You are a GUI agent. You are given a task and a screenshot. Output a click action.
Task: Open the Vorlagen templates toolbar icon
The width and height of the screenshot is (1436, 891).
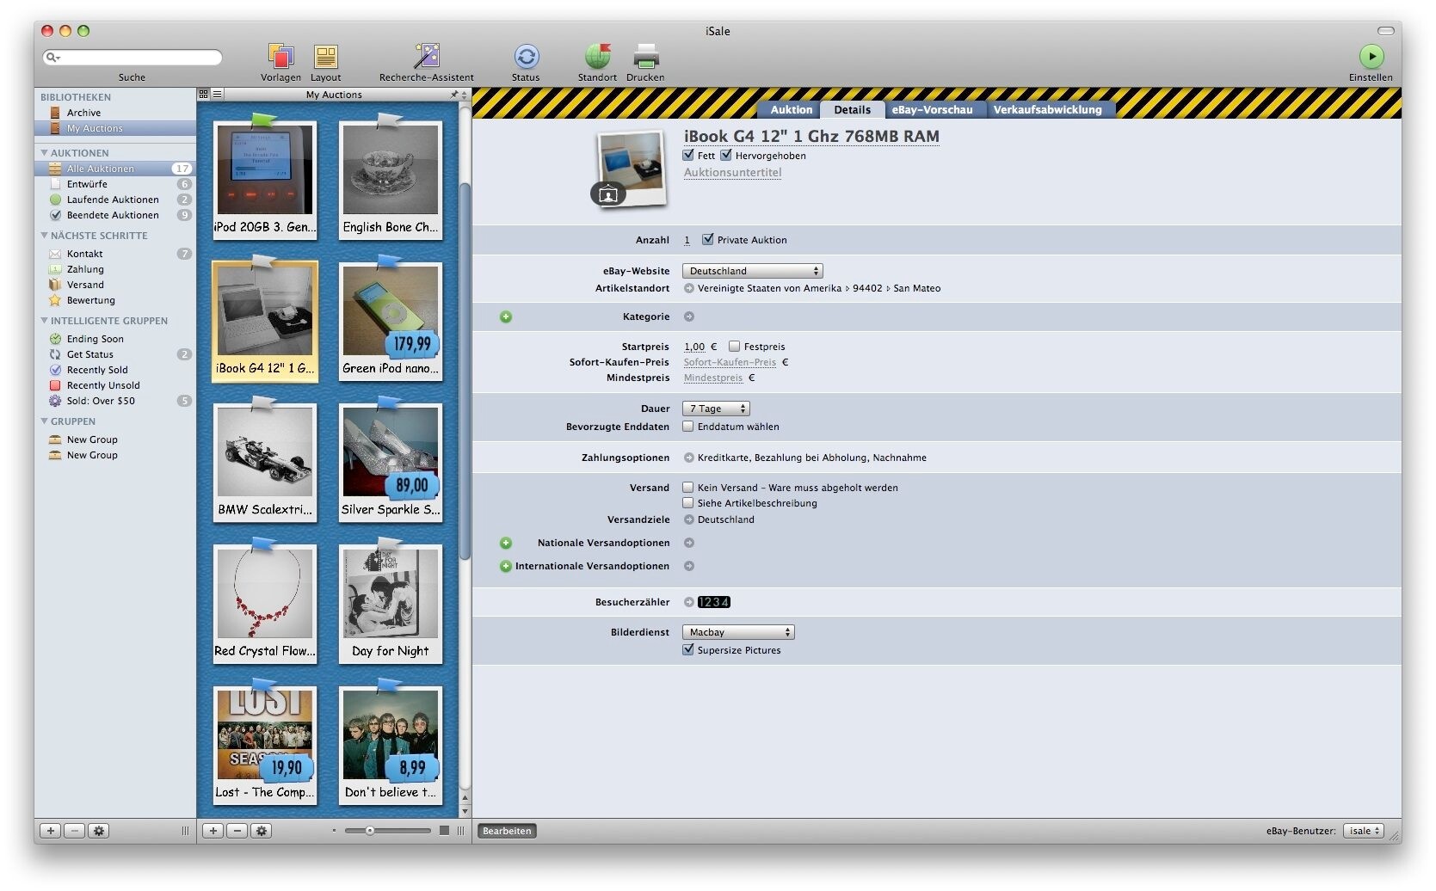coord(280,57)
